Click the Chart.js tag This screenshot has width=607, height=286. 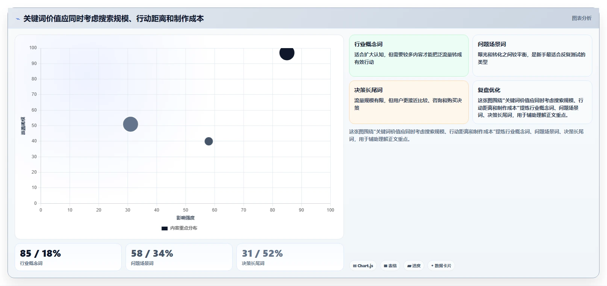[363, 266]
